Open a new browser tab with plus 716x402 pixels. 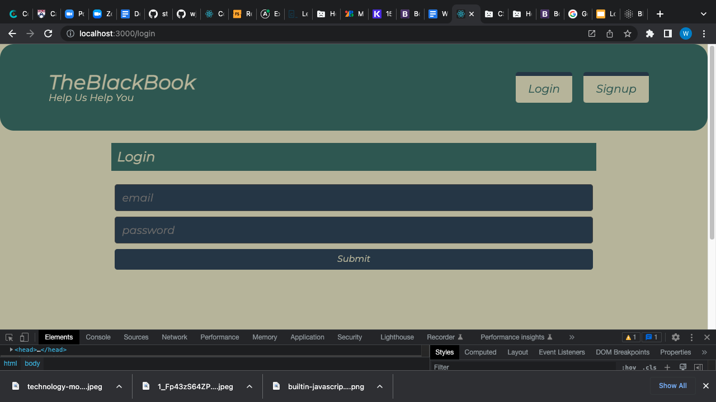pyautogui.click(x=660, y=14)
